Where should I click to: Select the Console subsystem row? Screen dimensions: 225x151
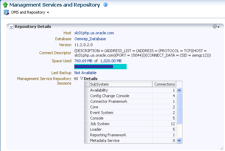pos(130,118)
